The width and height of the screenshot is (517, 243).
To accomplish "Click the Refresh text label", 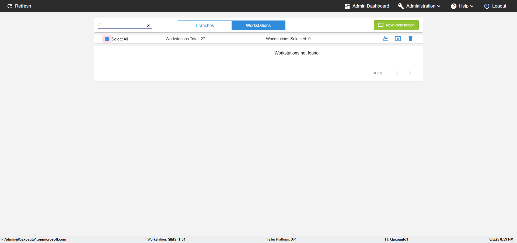I will pos(23,6).
